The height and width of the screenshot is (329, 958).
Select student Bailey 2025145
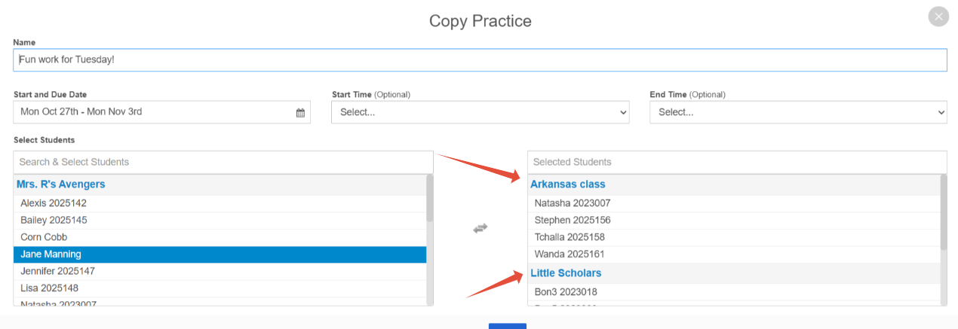click(220, 220)
